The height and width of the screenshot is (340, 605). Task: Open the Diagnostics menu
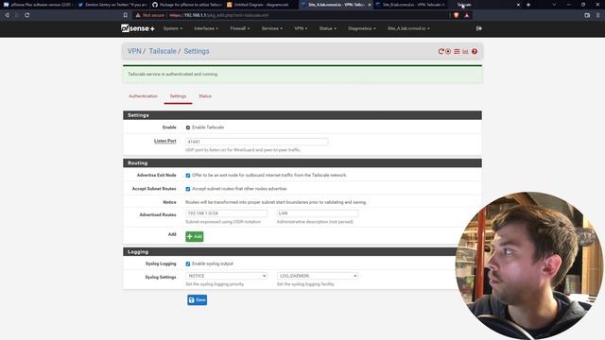tap(361, 28)
